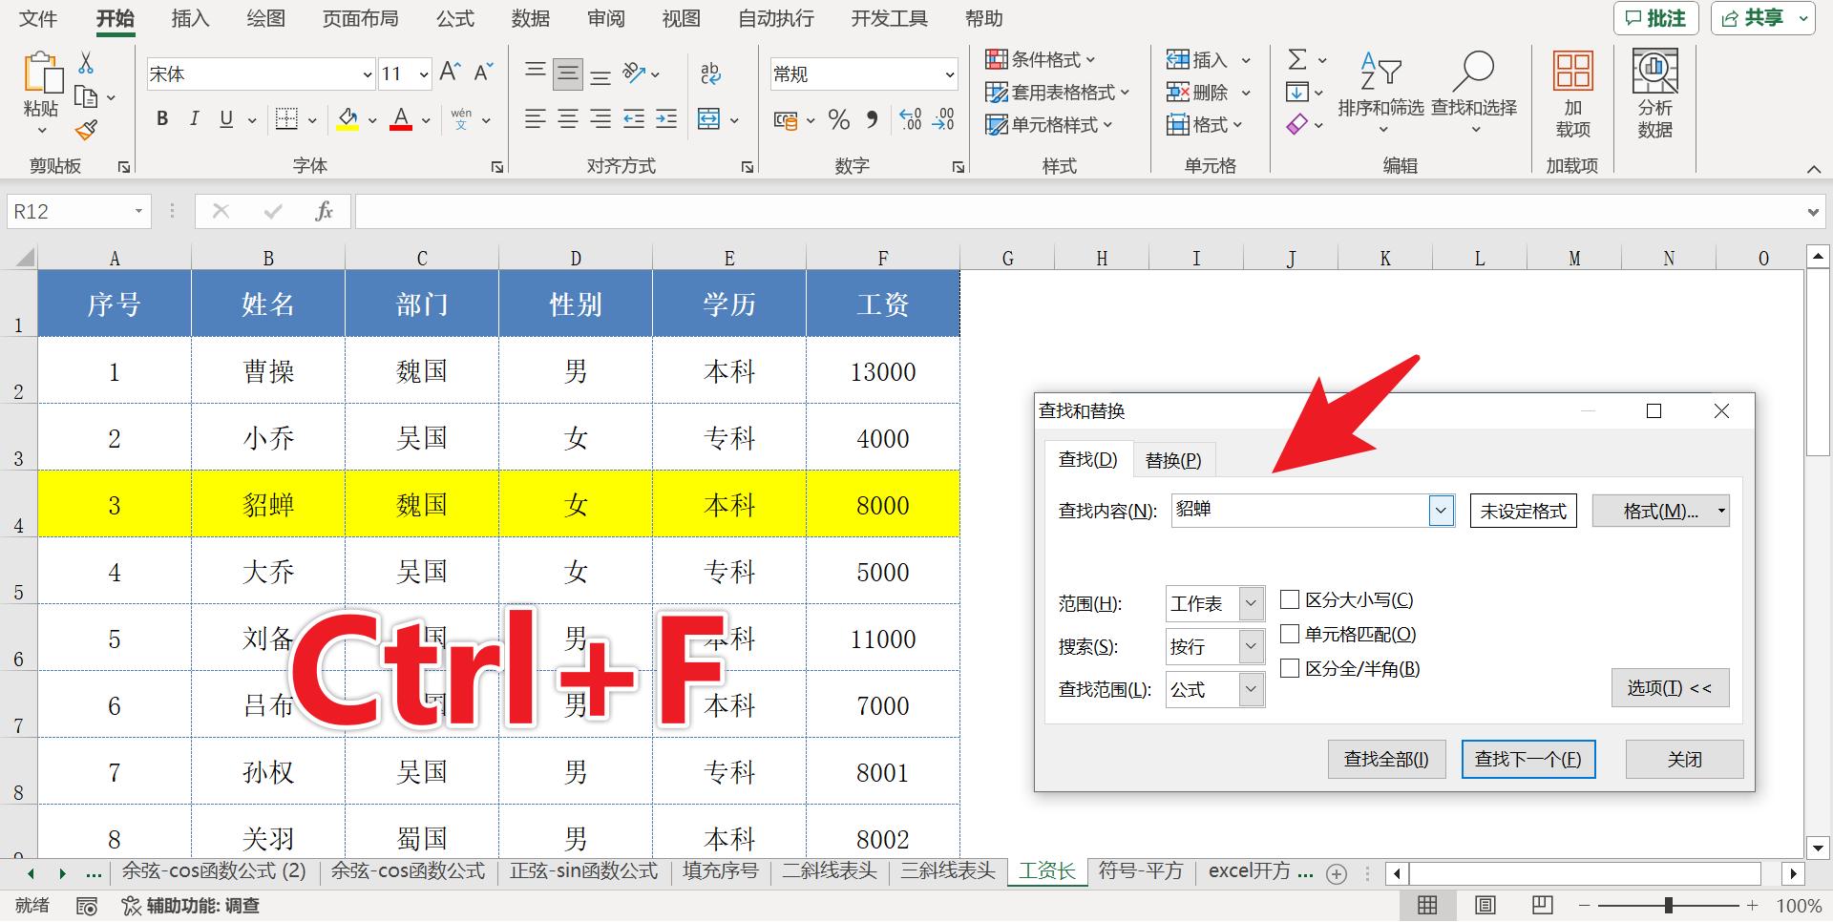Click the Cut scissors icon
1833x922 pixels.
click(x=86, y=63)
